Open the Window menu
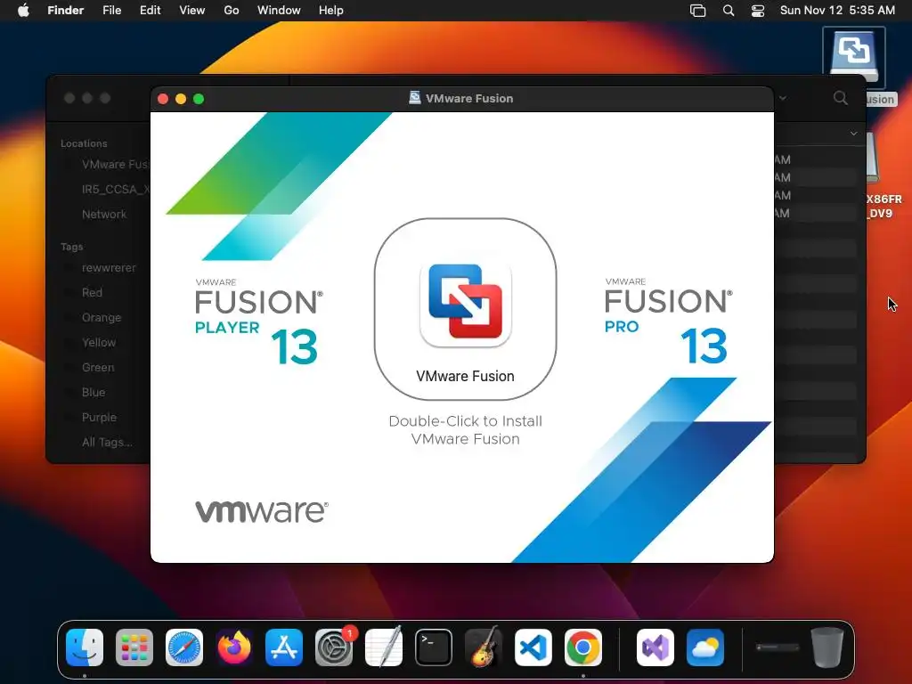912x684 pixels. (x=279, y=11)
